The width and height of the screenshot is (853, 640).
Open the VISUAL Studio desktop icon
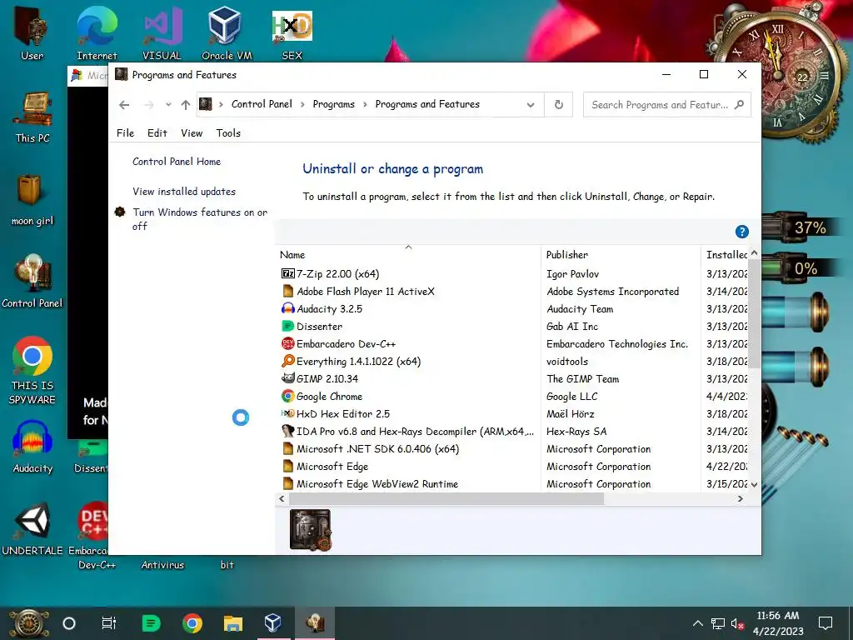click(162, 32)
